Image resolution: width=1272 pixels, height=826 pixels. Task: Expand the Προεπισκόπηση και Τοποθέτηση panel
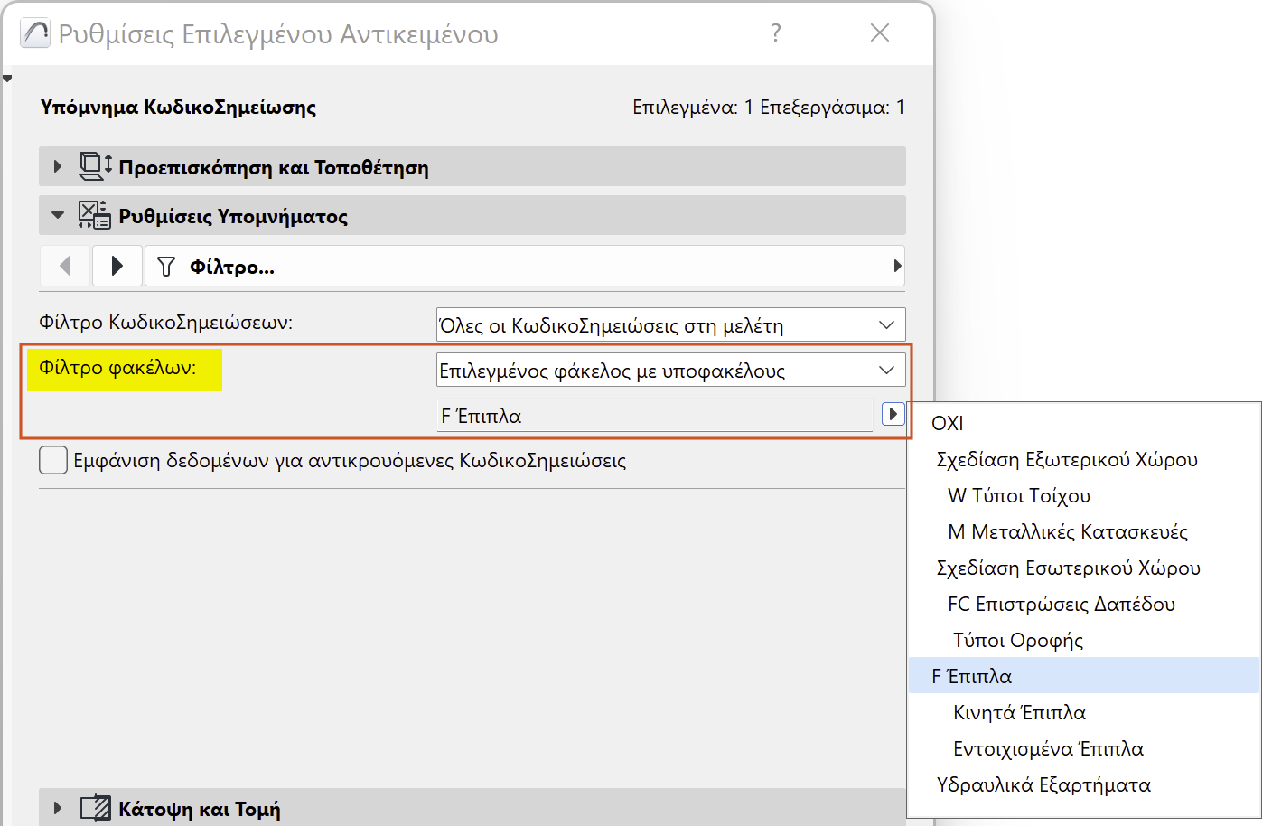(x=57, y=166)
